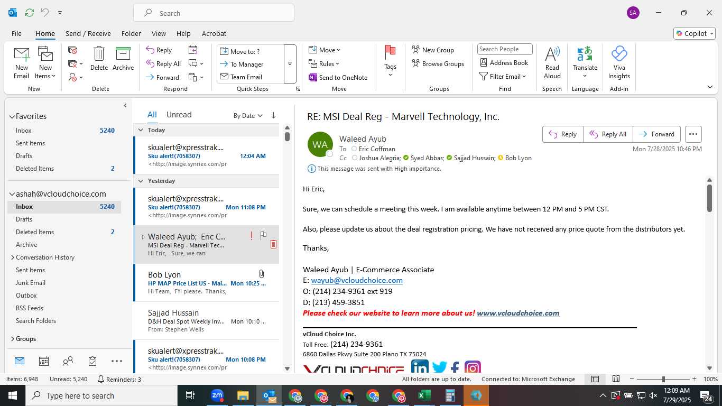The image size is (722, 406).
Task: Click the Mail icon in navigation bar
Action: (x=20, y=361)
